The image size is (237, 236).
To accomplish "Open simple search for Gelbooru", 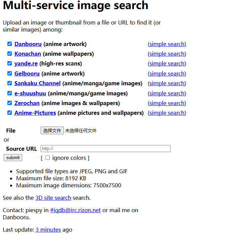I will (x=167, y=74).
